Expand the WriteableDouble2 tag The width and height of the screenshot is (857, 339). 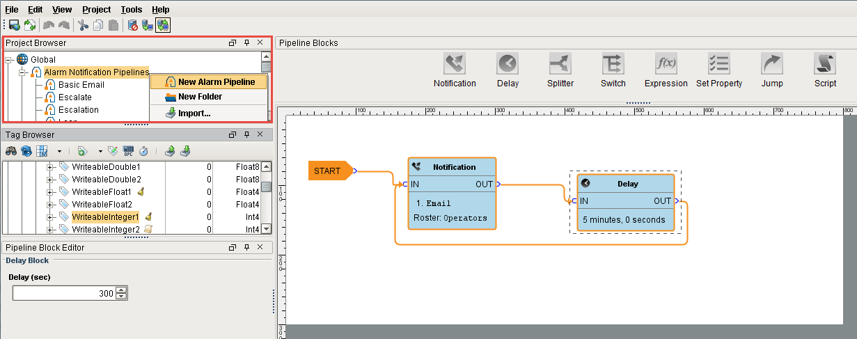(50, 180)
